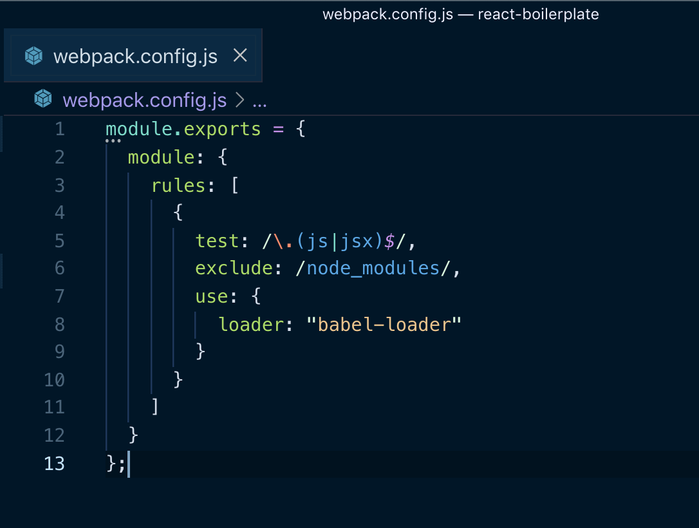This screenshot has width=699, height=528.
Task: Close the webpack.config.js tab
Action: point(239,55)
